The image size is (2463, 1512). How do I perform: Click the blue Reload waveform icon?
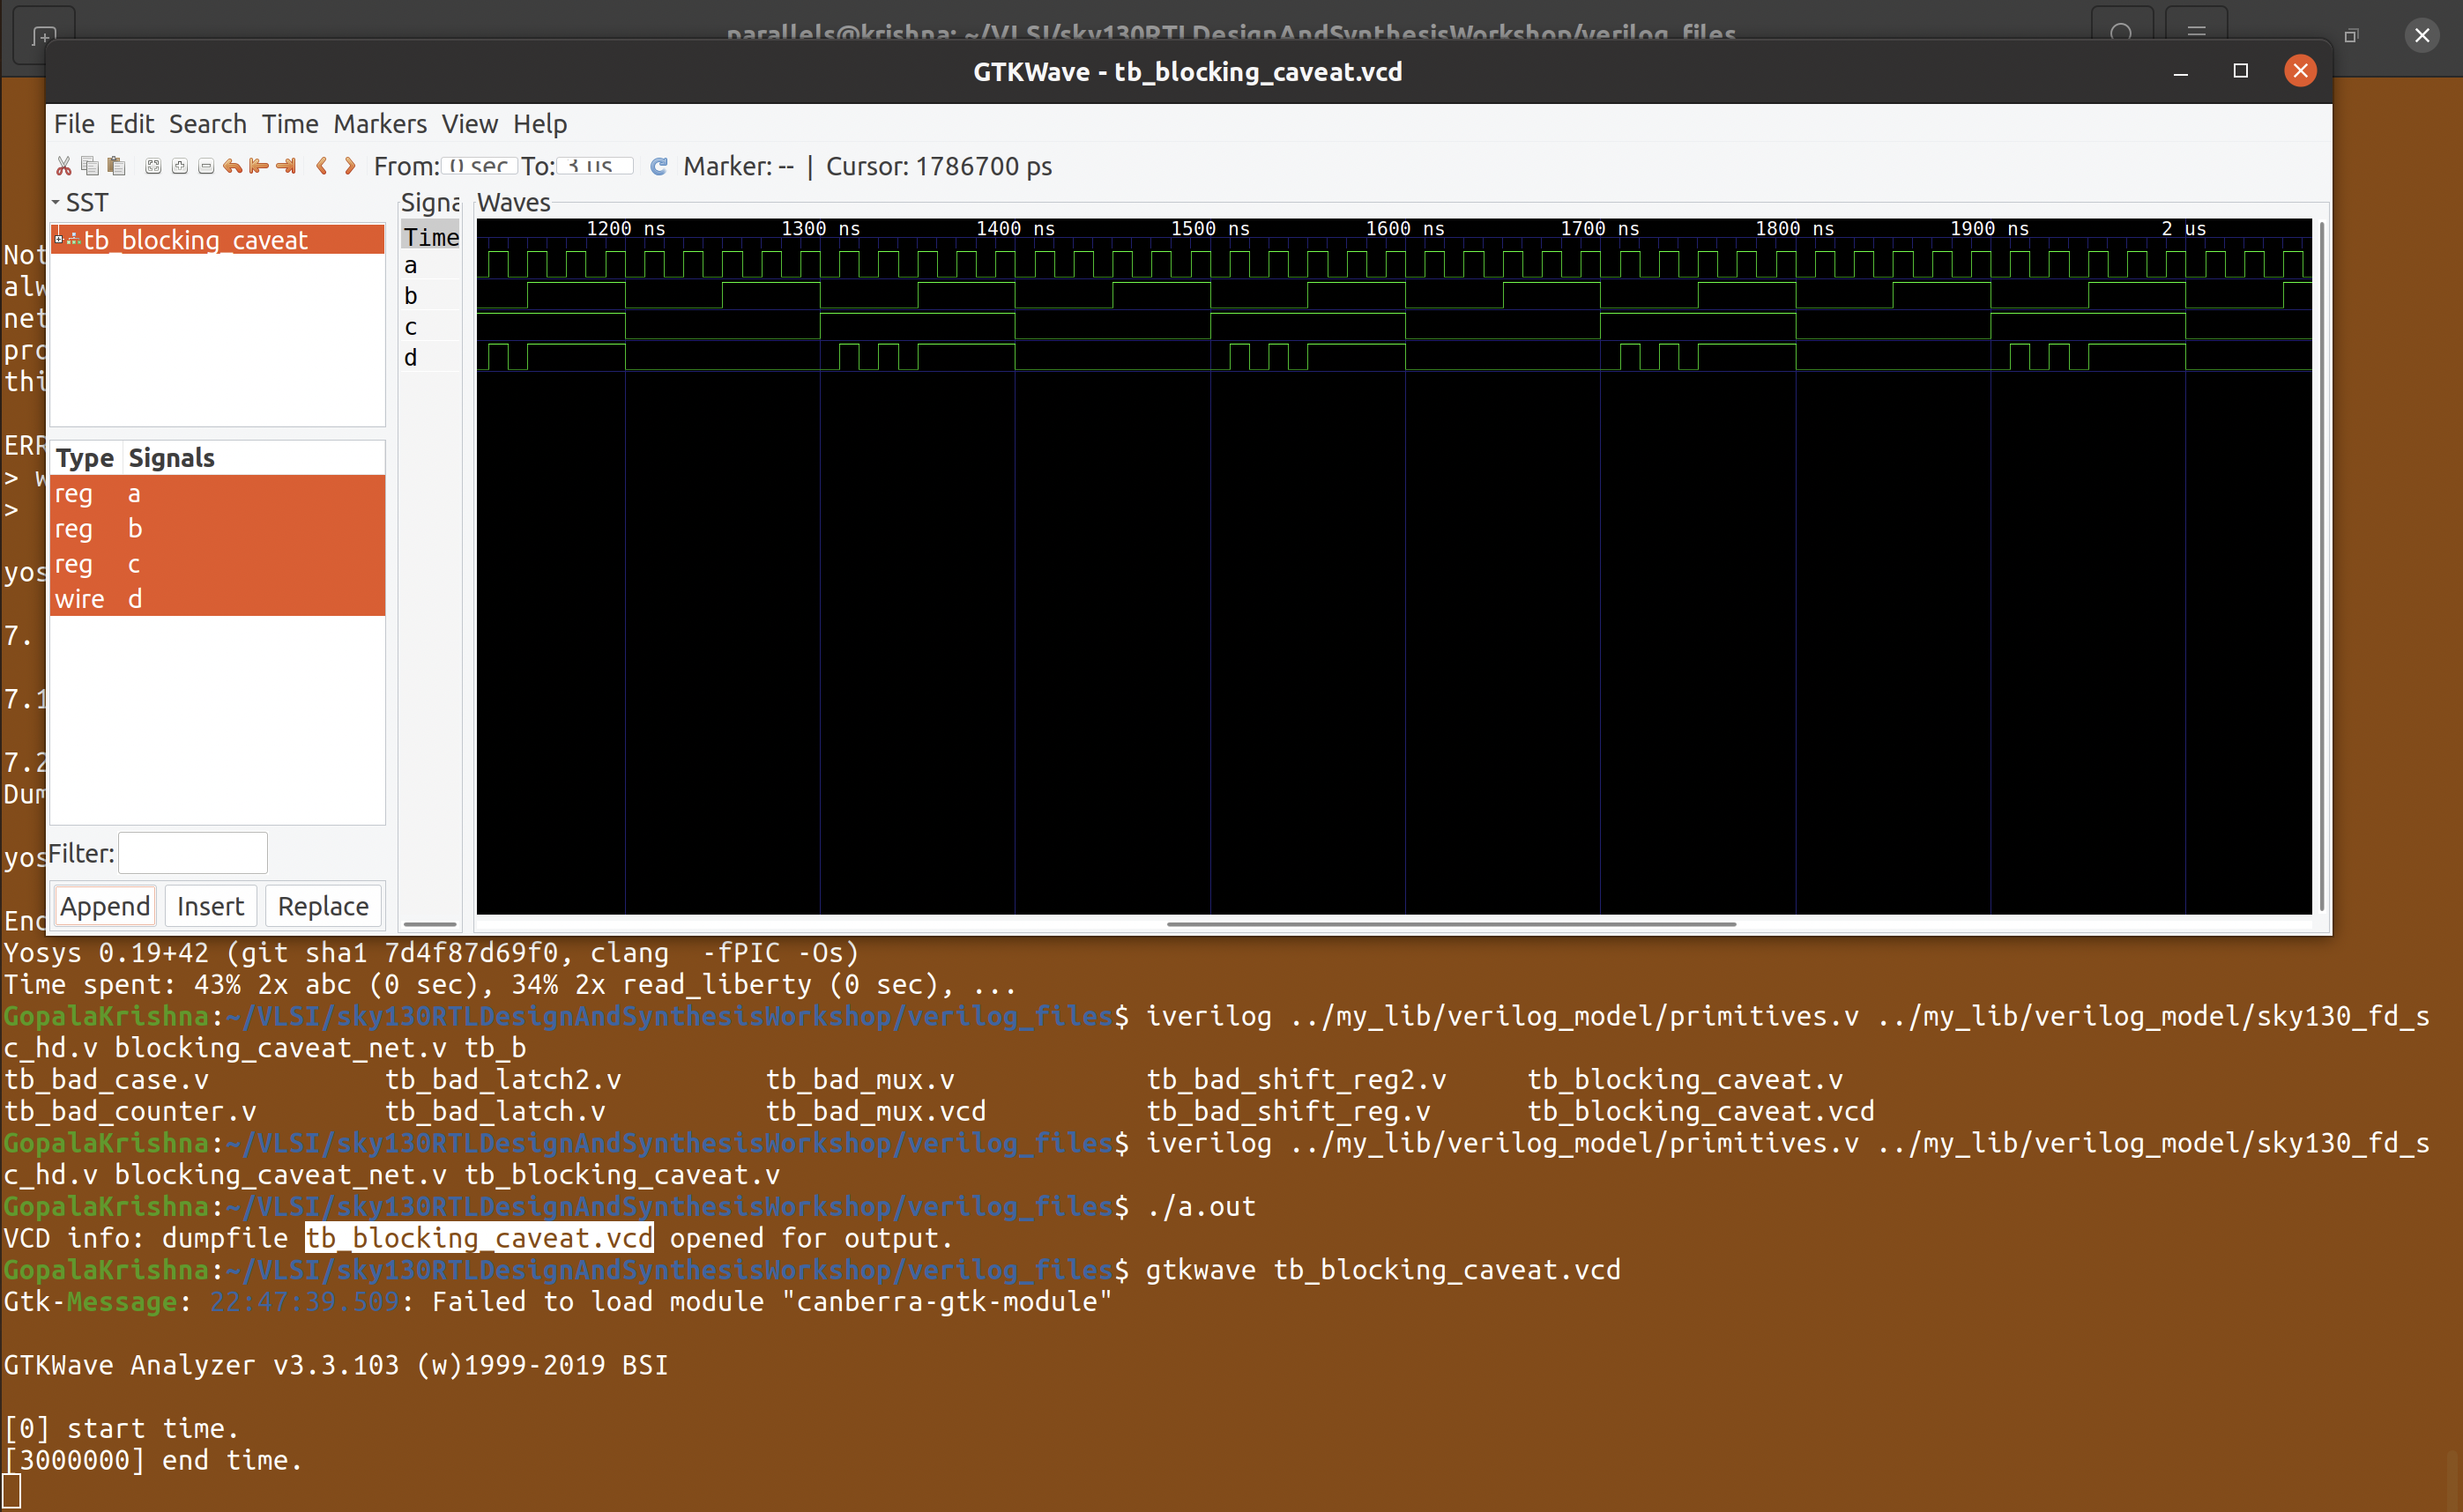click(659, 166)
